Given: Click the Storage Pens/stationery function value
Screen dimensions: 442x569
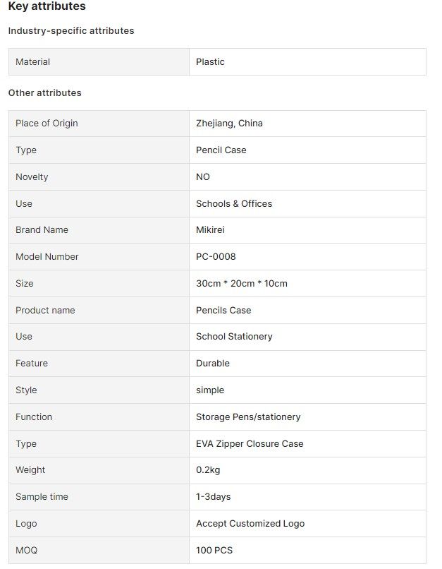Looking at the screenshot, I should click(x=248, y=417).
